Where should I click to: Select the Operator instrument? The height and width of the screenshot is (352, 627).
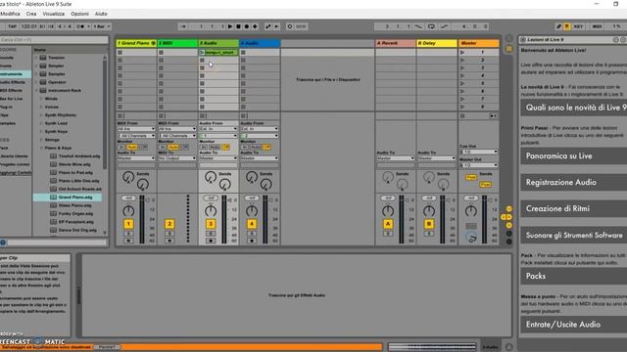point(57,82)
